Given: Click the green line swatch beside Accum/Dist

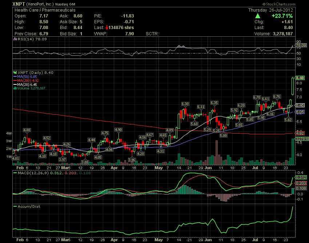Looking at the screenshot, I should coord(15,207).
